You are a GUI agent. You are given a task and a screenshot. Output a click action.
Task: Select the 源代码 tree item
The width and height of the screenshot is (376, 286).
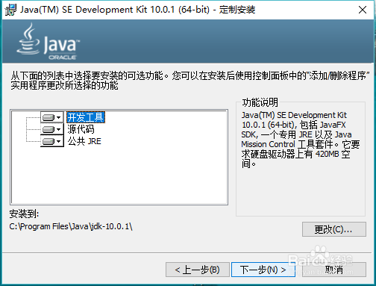coord(81,129)
